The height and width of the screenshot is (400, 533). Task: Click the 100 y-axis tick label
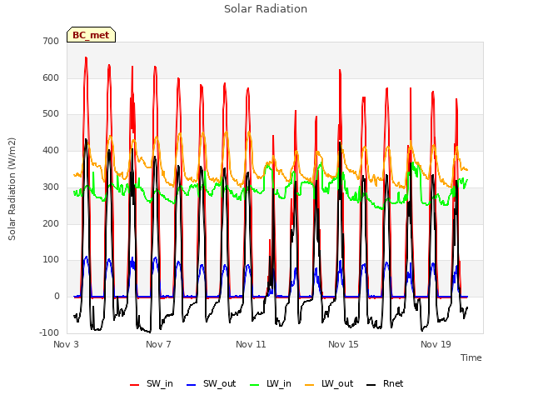pyautogui.click(x=51, y=260)
